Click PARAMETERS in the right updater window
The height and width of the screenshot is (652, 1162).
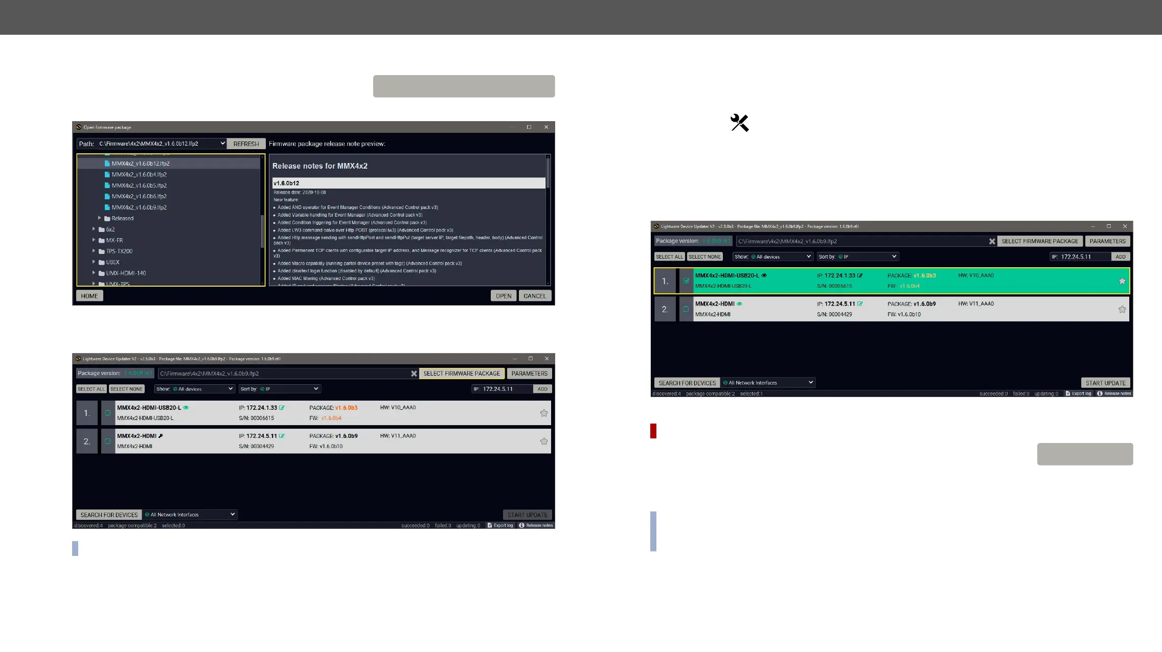point(1107,241)
